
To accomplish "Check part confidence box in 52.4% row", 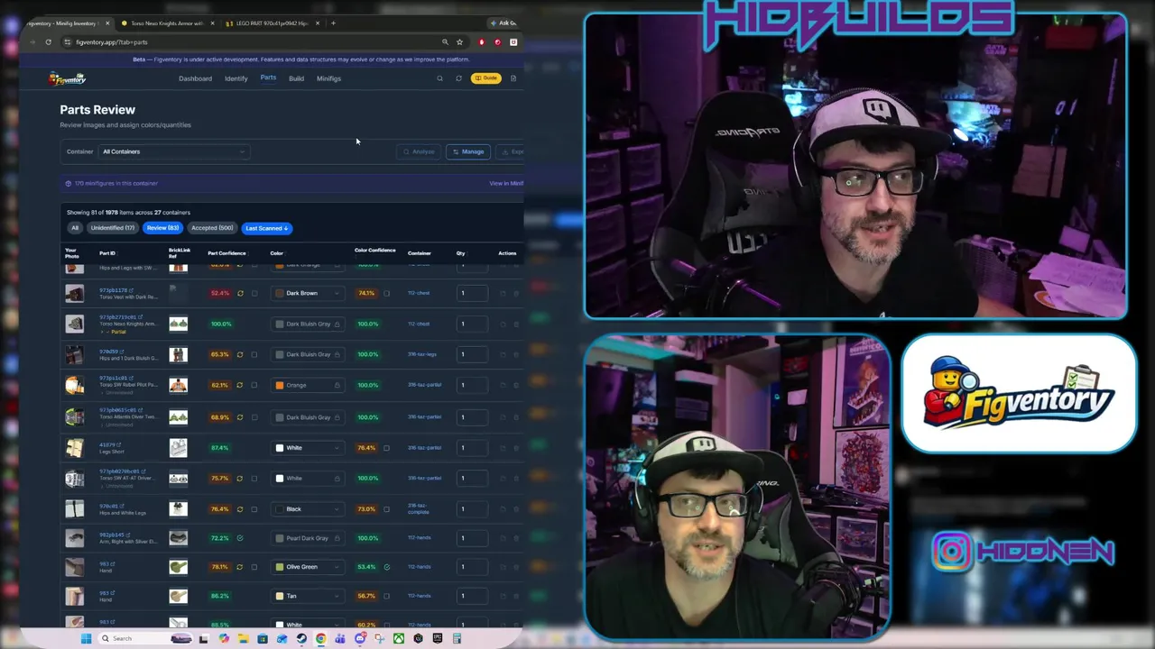I will [x=254, y=293].
